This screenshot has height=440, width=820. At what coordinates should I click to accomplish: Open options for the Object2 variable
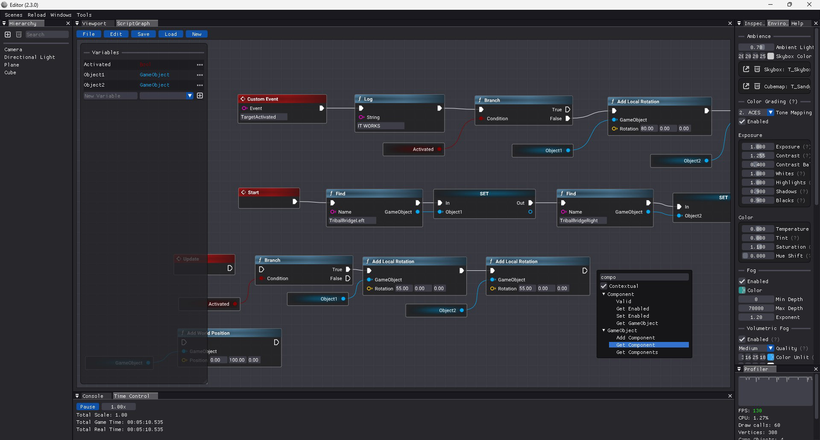tap(199, 85)
